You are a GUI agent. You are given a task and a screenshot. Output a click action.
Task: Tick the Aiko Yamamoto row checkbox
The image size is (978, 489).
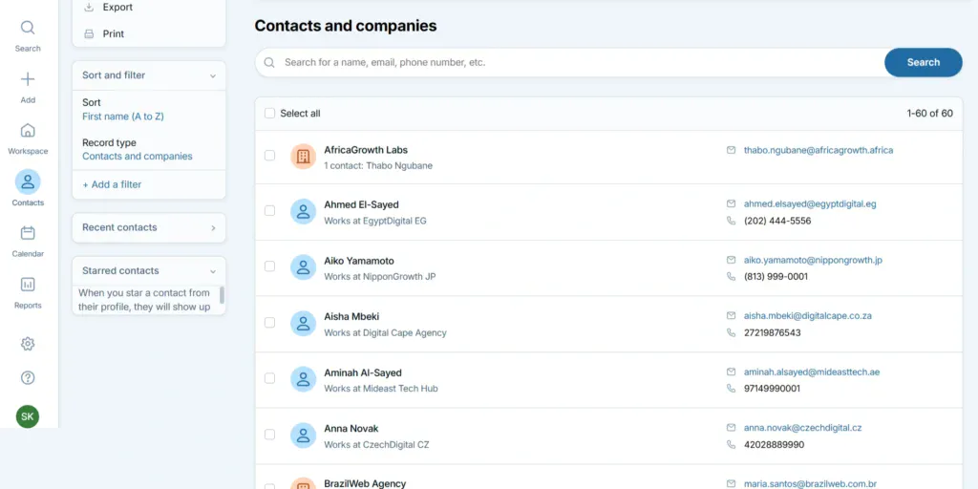269,266
